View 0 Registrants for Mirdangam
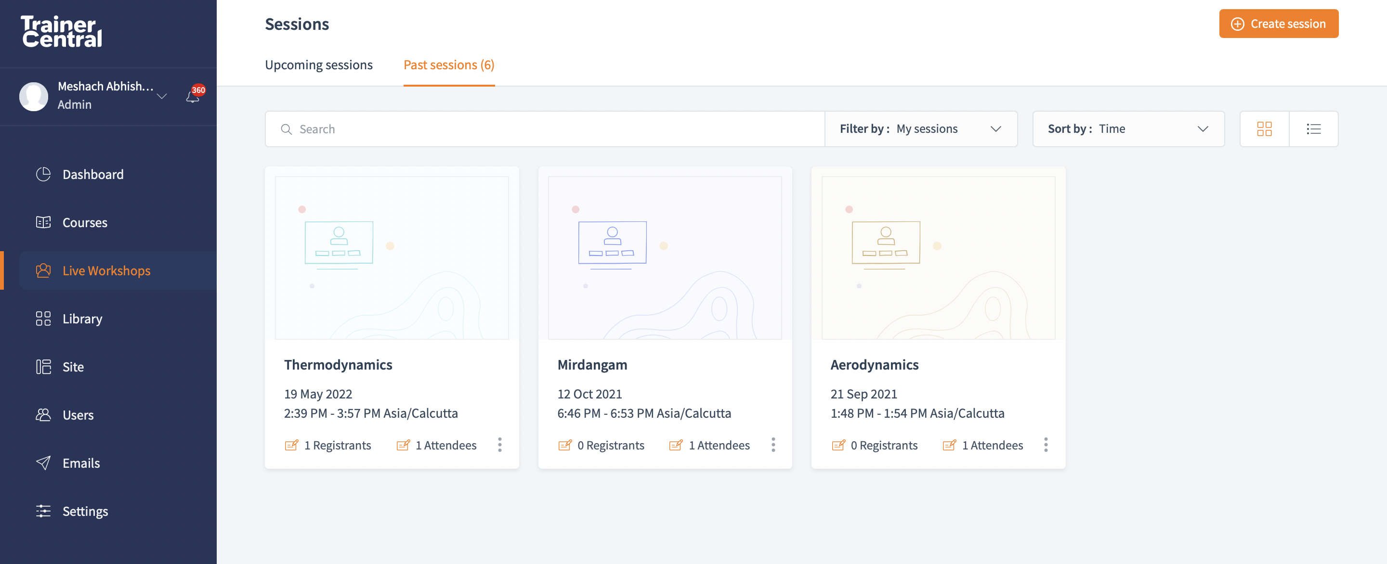This screenshot has height=564, width=1387. [611, 445]
